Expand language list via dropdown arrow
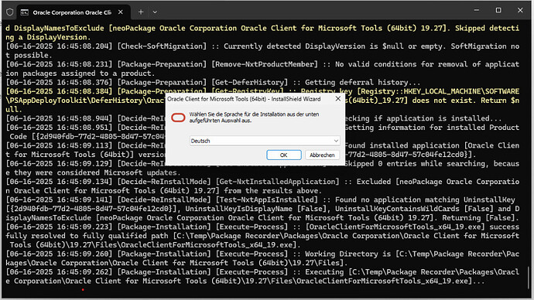 click(x=336, y=141)
